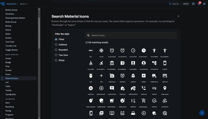This screenshot has height=119, width=208.
Task: Collapse the Data Display section
Action: pyautogui.click(x=12, y=55)
